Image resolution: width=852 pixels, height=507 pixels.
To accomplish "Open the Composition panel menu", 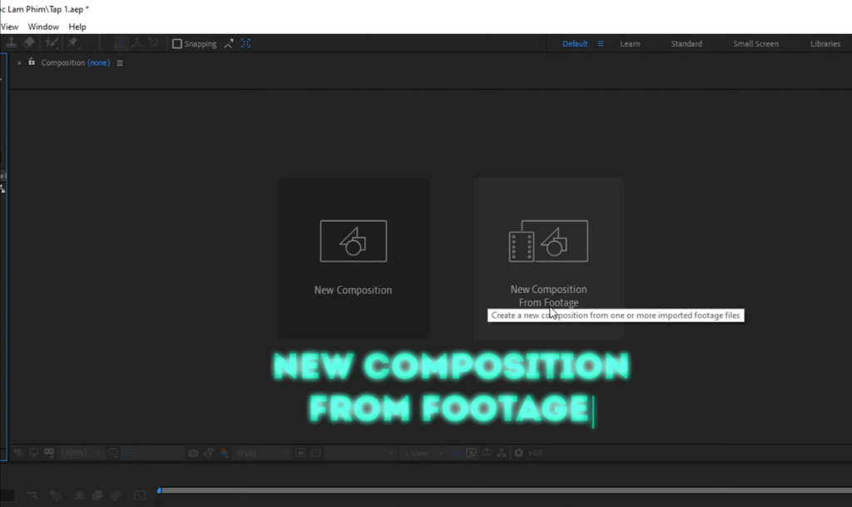I will 119,62.
